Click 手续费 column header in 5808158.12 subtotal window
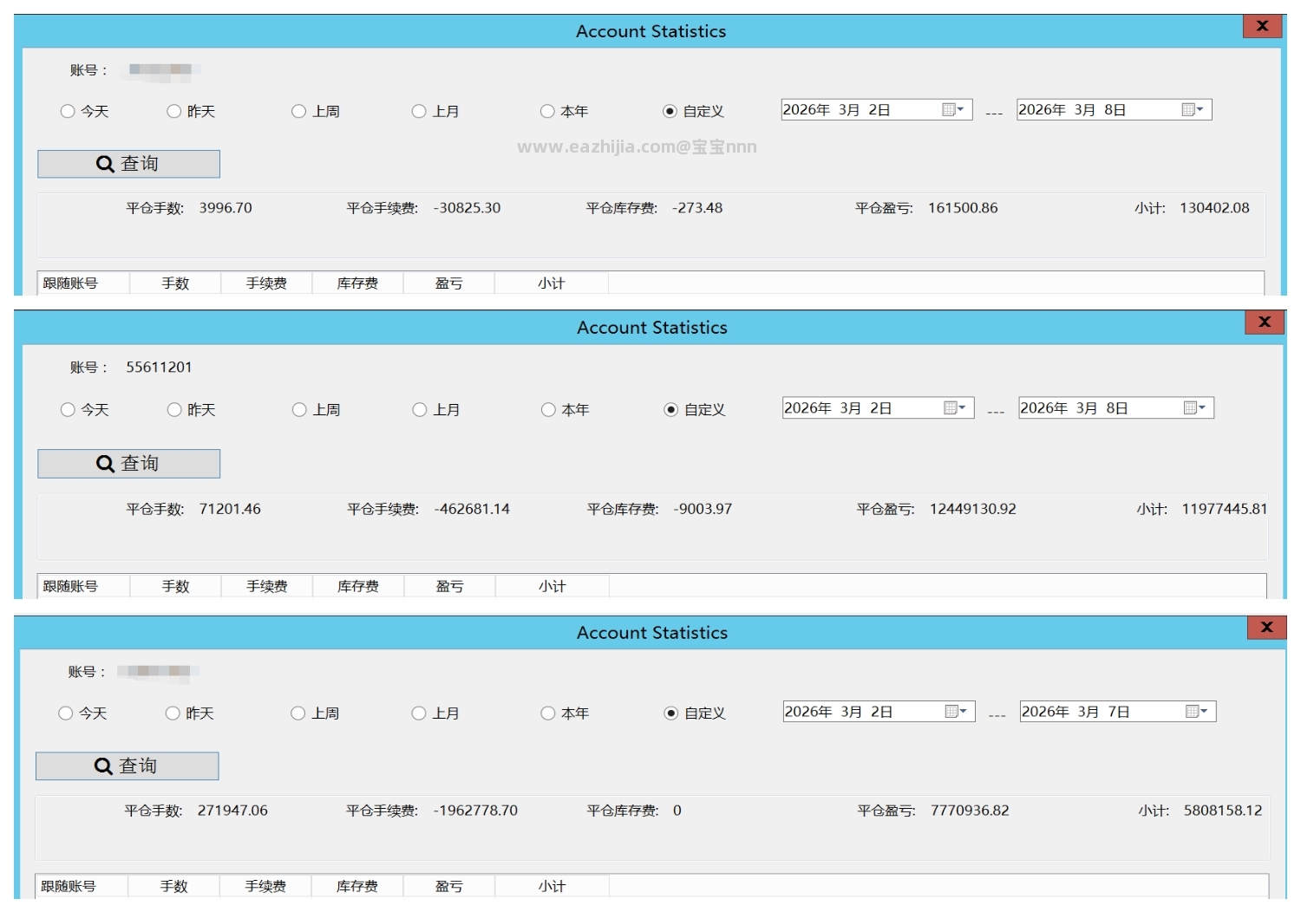The image size is (1301, 912). (x=265, y=886)
